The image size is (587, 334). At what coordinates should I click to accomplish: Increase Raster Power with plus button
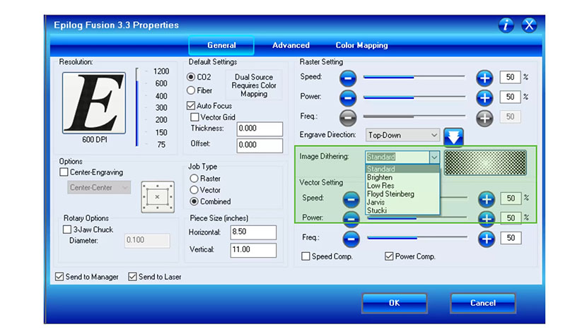tap(484, 97)
